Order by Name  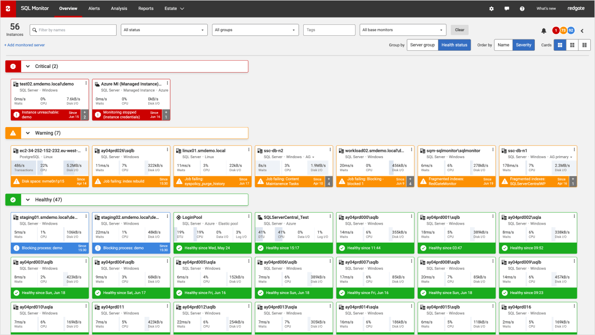(503, 45)
